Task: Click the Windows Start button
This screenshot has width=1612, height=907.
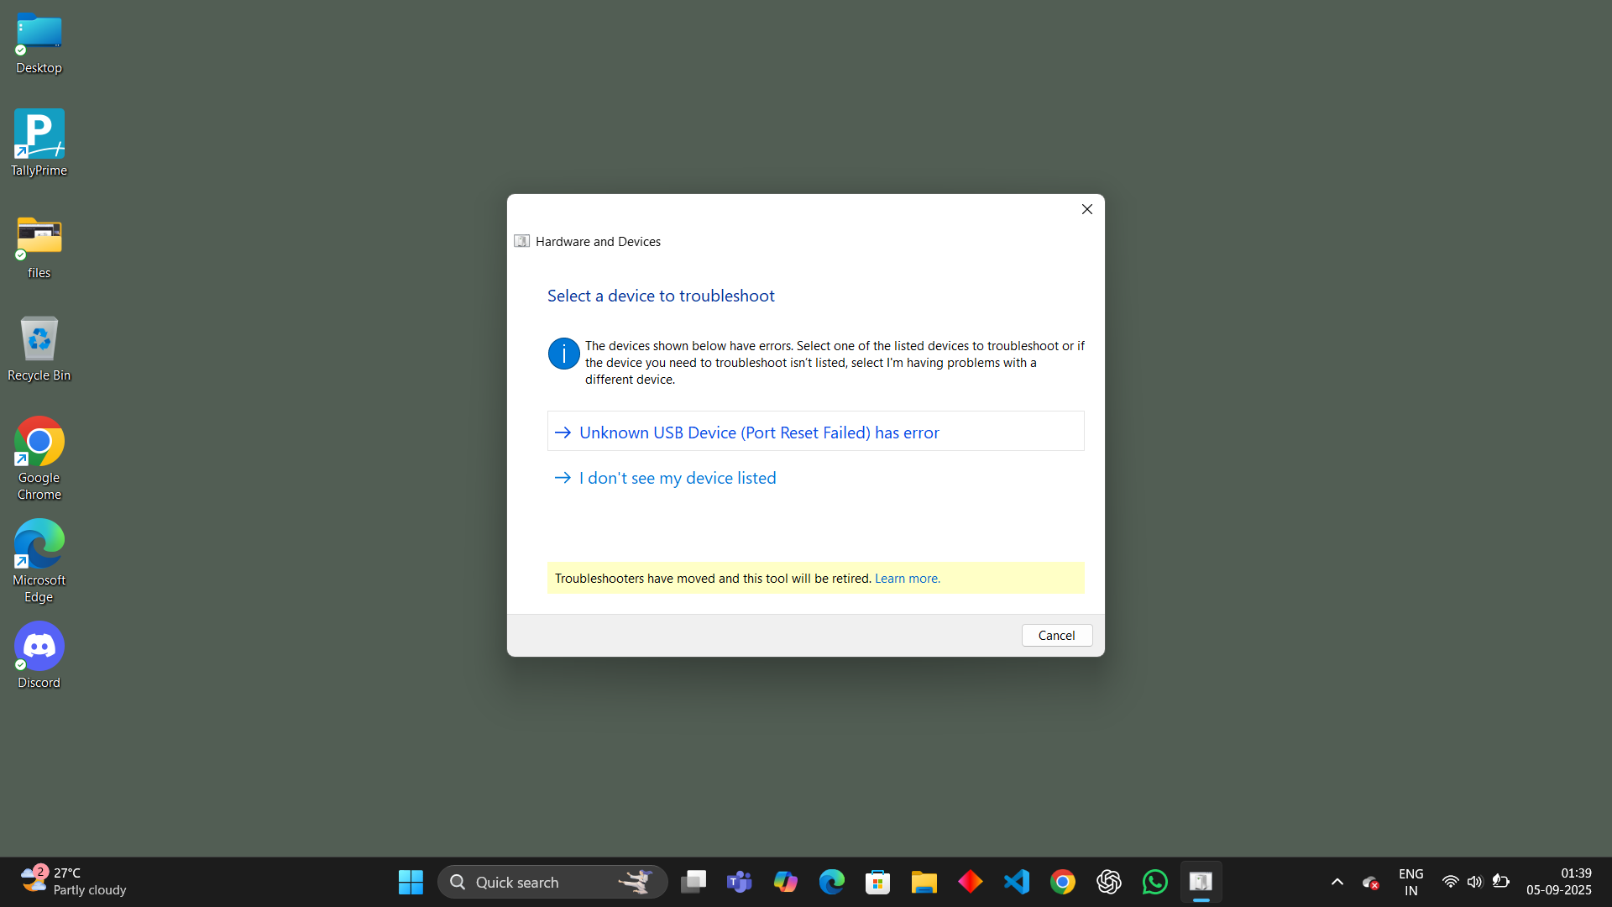Action: (x=411, y=882)
